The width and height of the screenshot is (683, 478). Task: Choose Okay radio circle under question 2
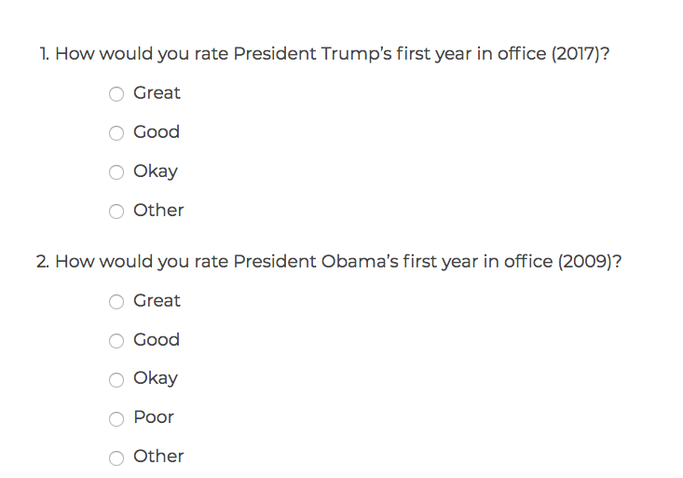click(x=116, y=380)
